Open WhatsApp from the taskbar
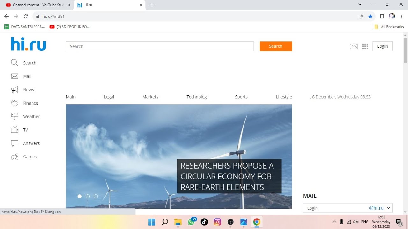 point(191,222)
